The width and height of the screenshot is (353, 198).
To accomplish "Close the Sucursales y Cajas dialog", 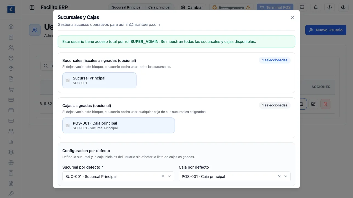I will [293, 17].
